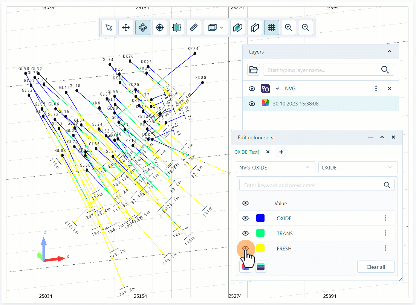This screenshot has height=305, width=416.
Task: Activate the pan/move tool
Action: 125,27
